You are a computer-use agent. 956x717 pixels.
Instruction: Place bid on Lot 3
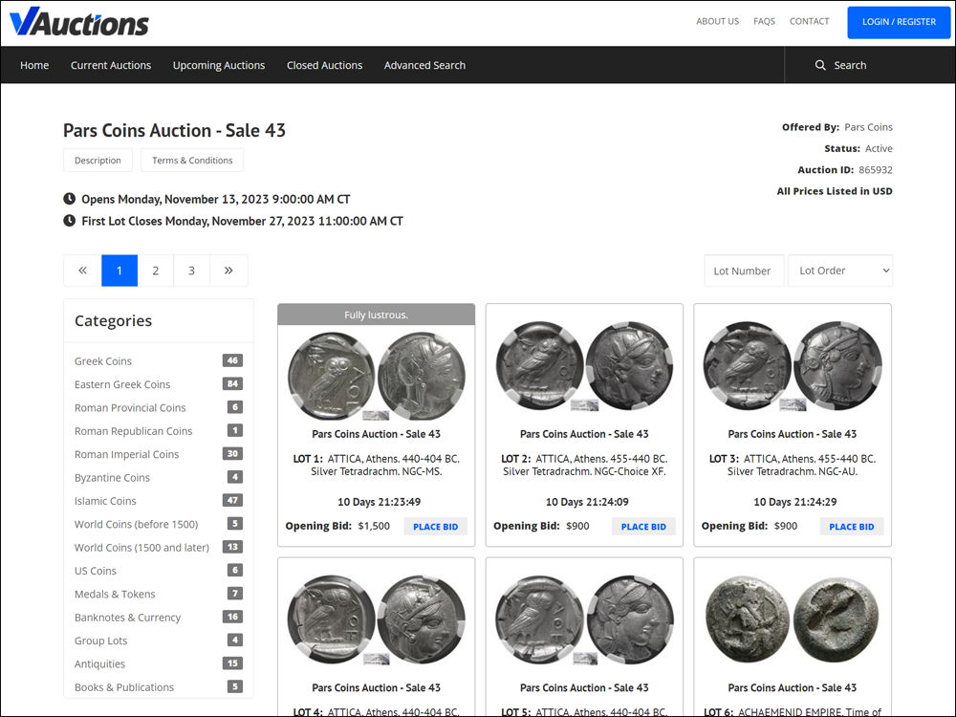click(x=851, y=527)
